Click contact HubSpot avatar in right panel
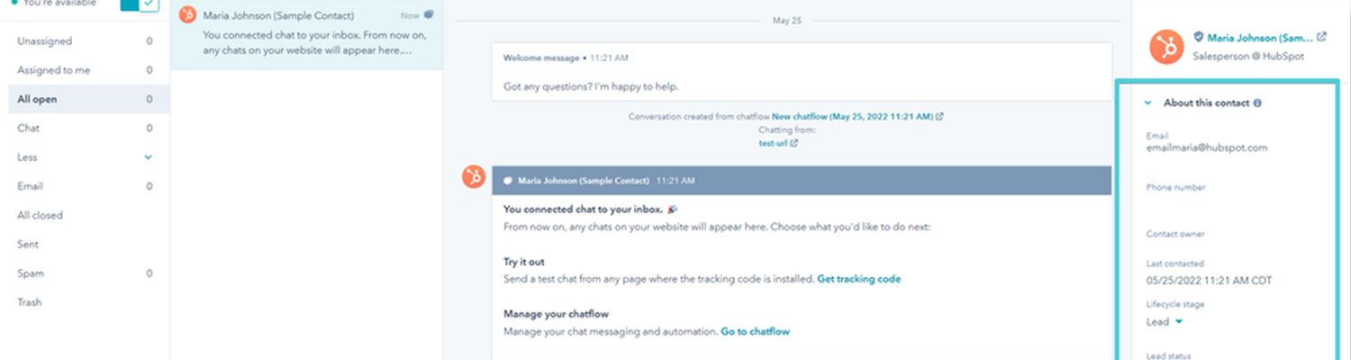The width and height of the screenshot is (1351, 360). click(x=1166, y=47)
